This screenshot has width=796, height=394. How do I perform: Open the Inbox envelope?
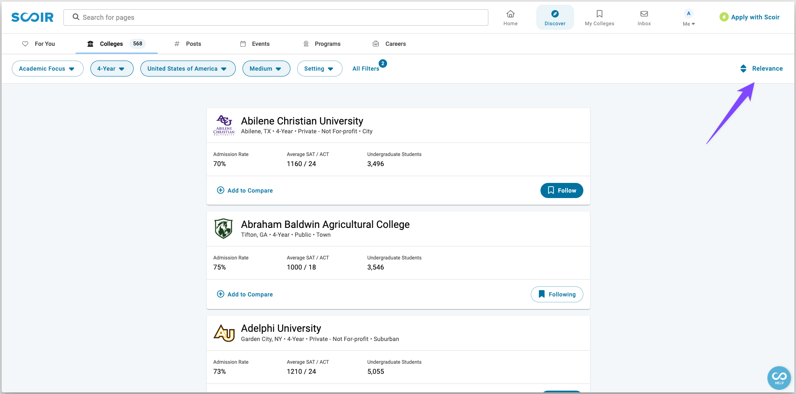coord(644,18)
